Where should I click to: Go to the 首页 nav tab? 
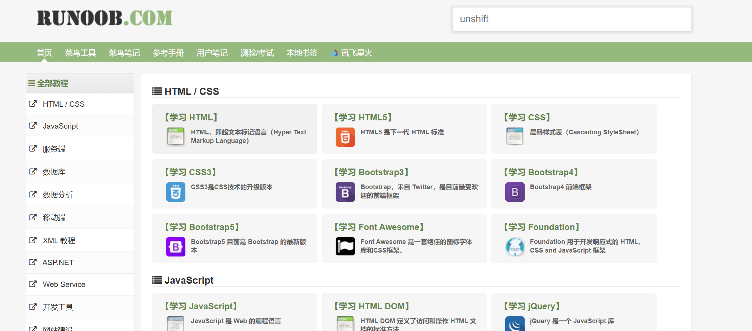tap(44, 53)
